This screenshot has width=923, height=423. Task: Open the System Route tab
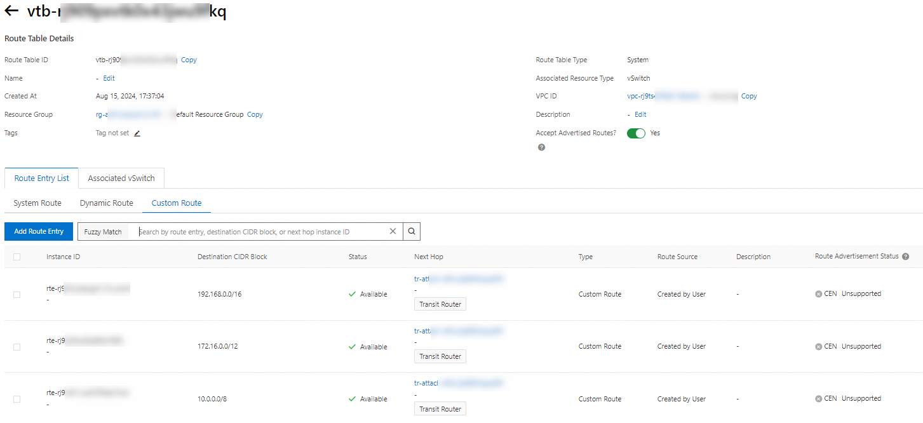point(37,203)
